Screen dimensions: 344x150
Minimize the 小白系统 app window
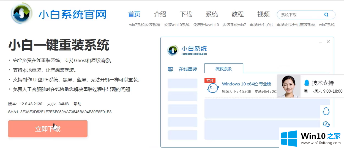point(321,43)
